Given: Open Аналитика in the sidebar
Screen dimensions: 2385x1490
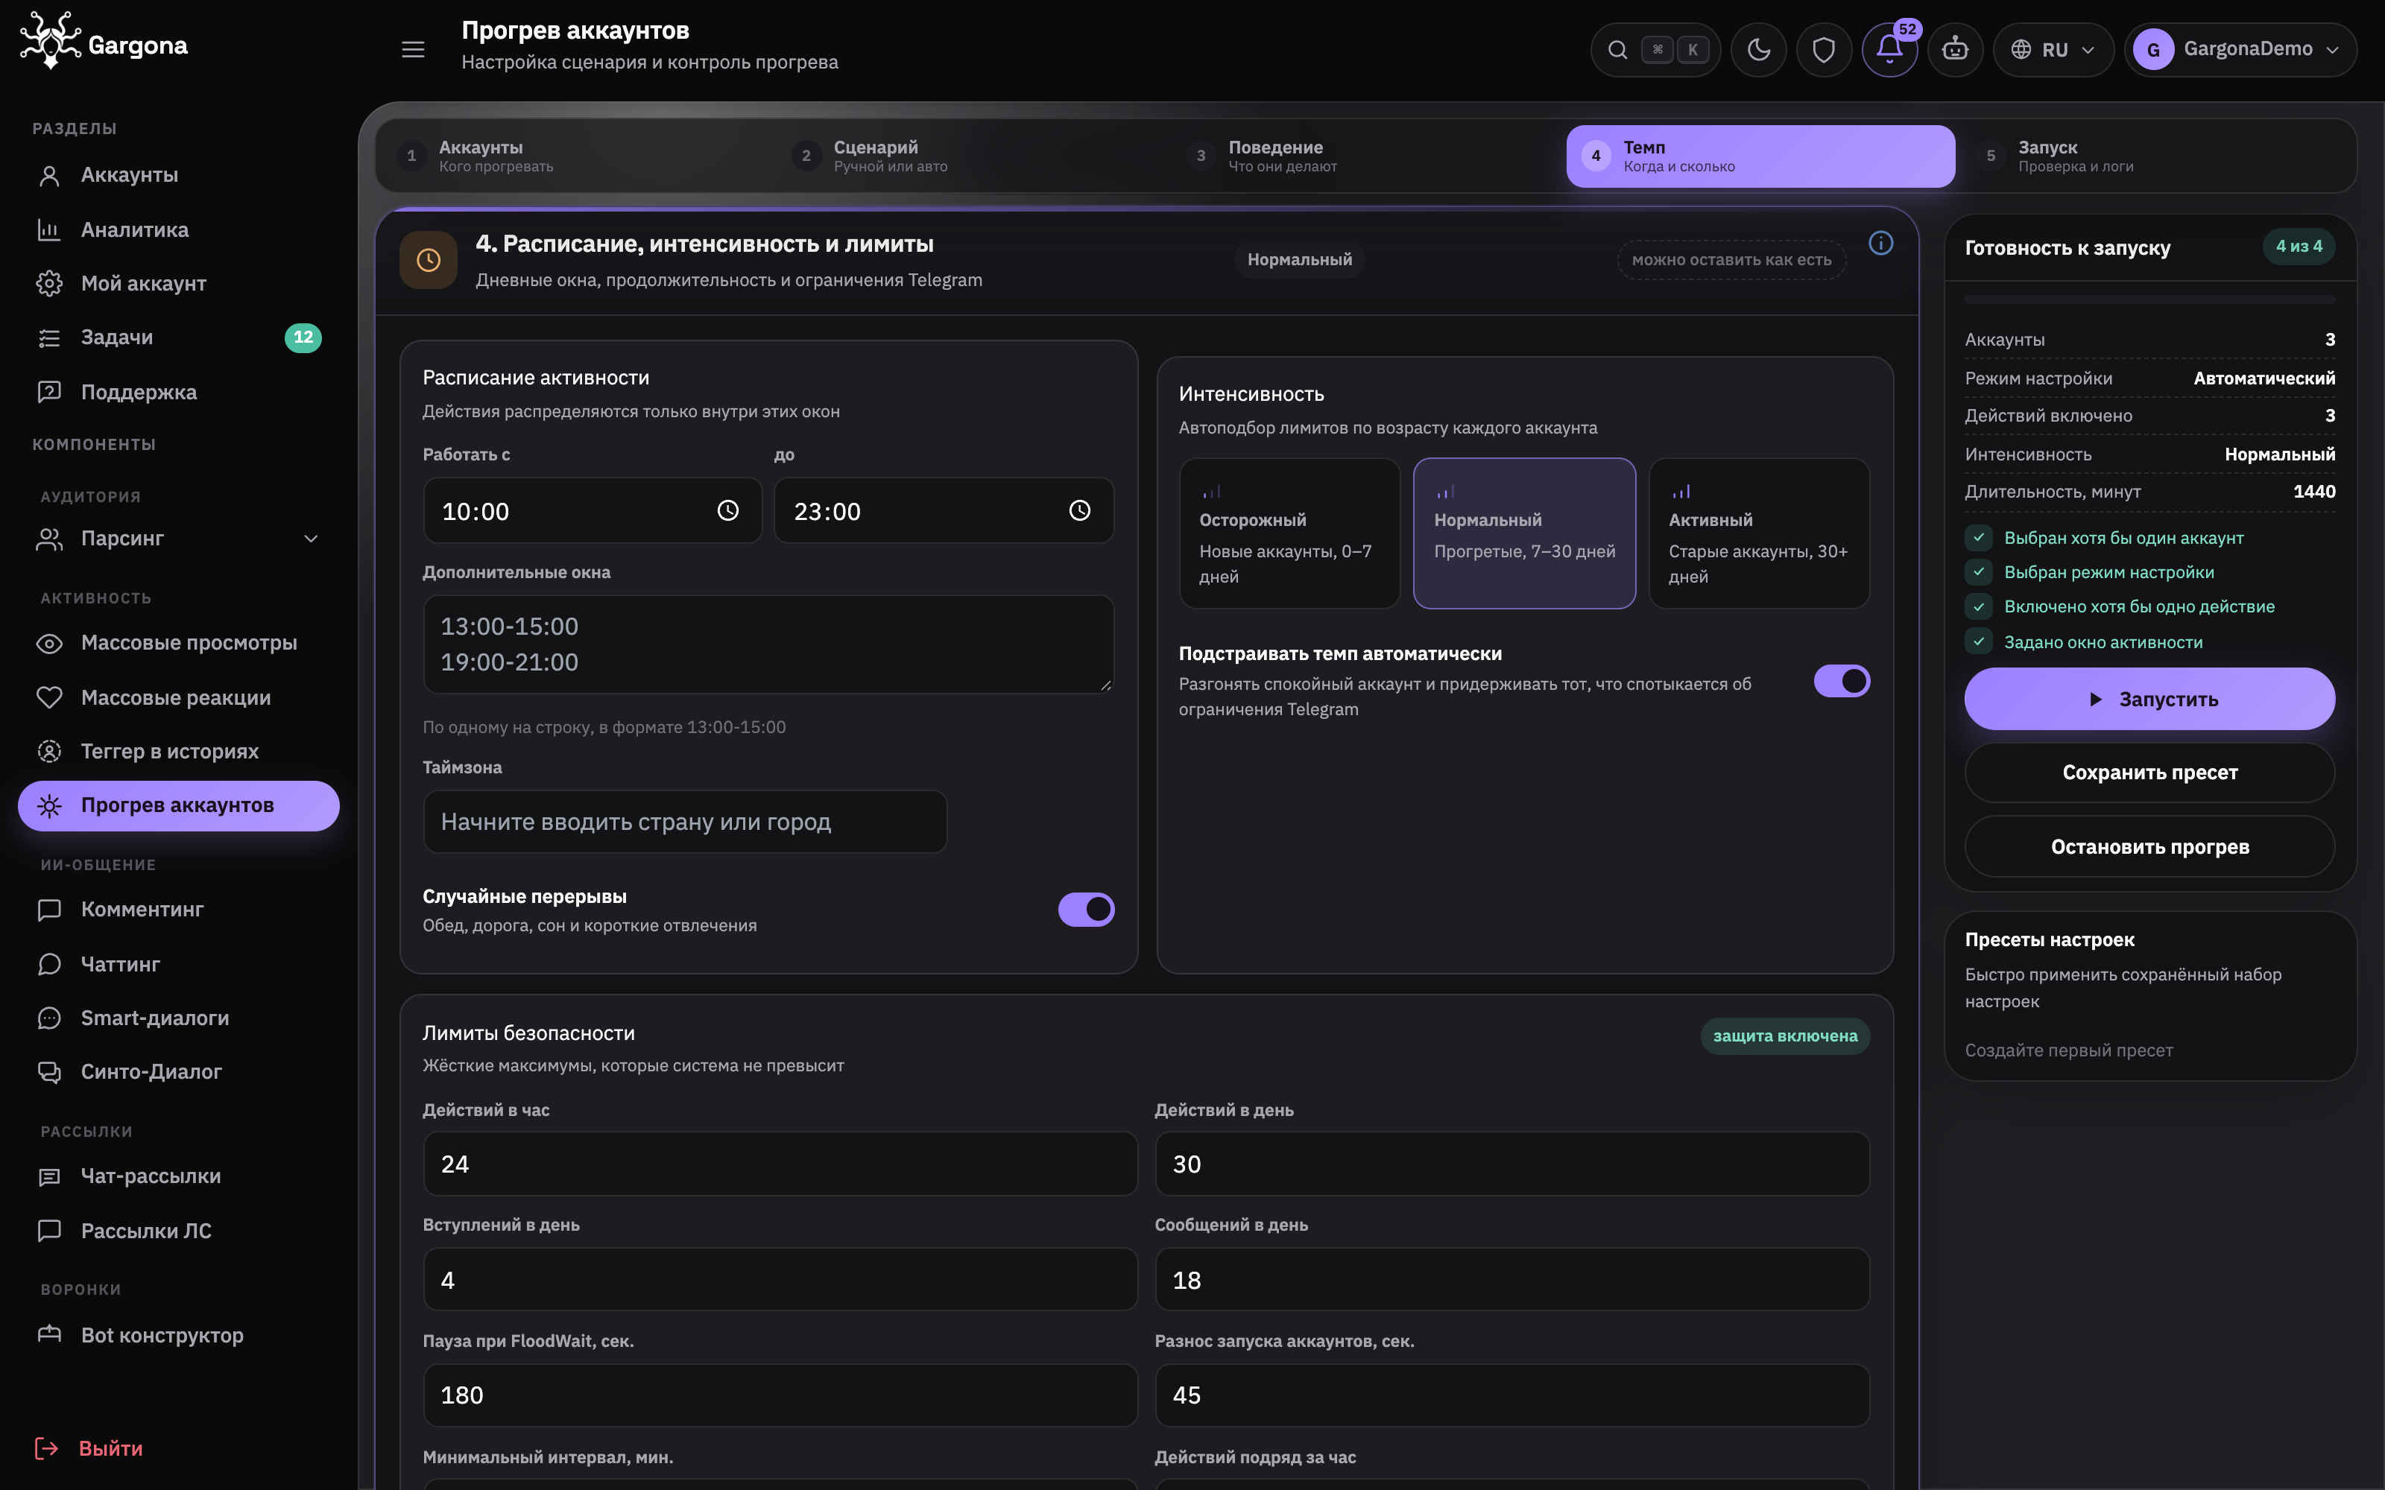Looking at the screenshot, I should click(178, 229).
